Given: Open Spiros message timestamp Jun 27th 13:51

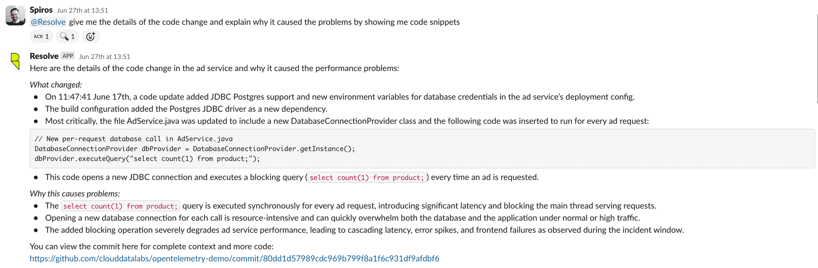Looking at the screenshot, I should point(83,10).
